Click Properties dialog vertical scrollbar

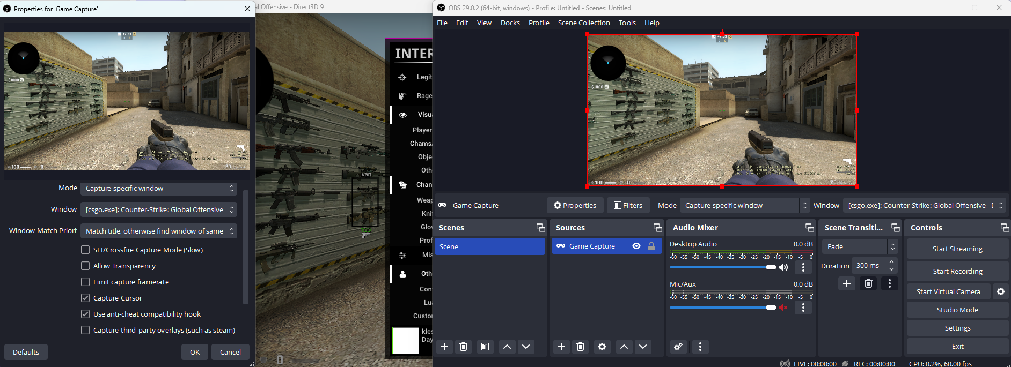click(246, 247)
